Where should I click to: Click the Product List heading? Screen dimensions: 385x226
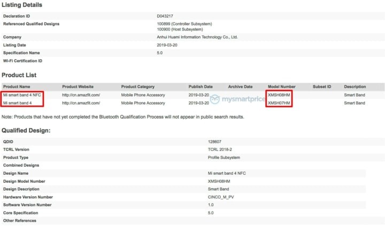(x=19, y=75)
